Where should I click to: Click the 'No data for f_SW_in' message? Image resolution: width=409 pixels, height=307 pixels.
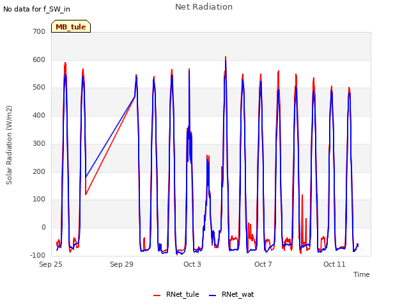click(36, 9)
